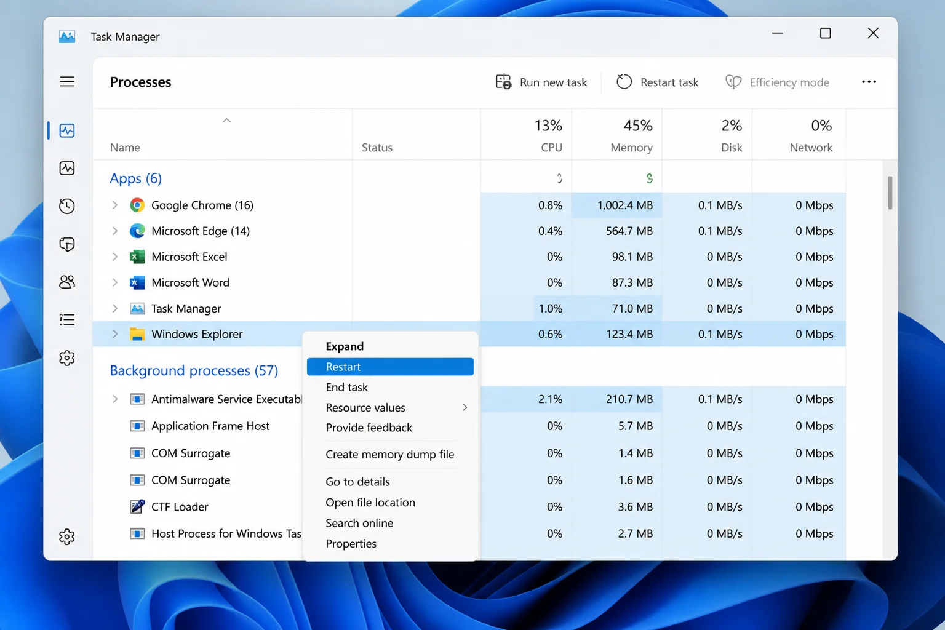The height and width of the screenshot is (630, 945).
Task: Expand the Task Manager process row
Action: (x=115, y=309)
